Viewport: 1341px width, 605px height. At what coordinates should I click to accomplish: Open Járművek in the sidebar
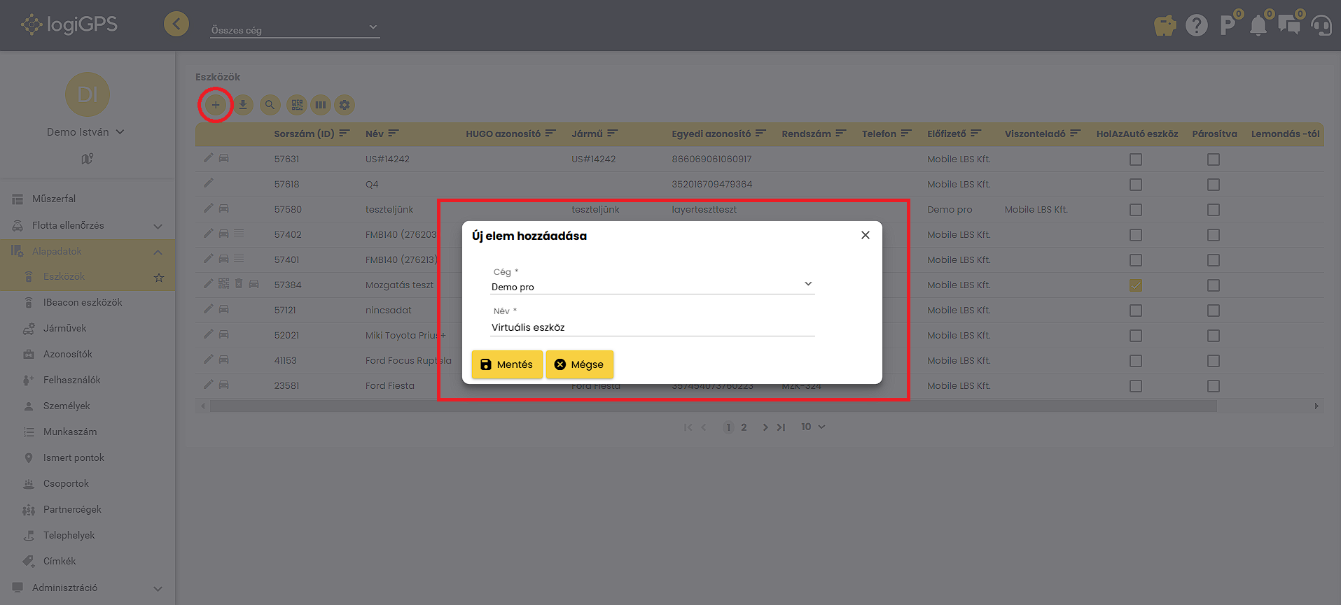[65, 328]
